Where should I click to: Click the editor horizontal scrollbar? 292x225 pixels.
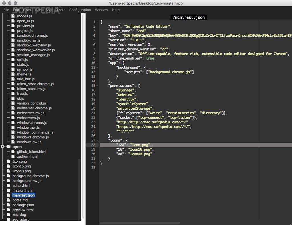click(x=140, y=223)
